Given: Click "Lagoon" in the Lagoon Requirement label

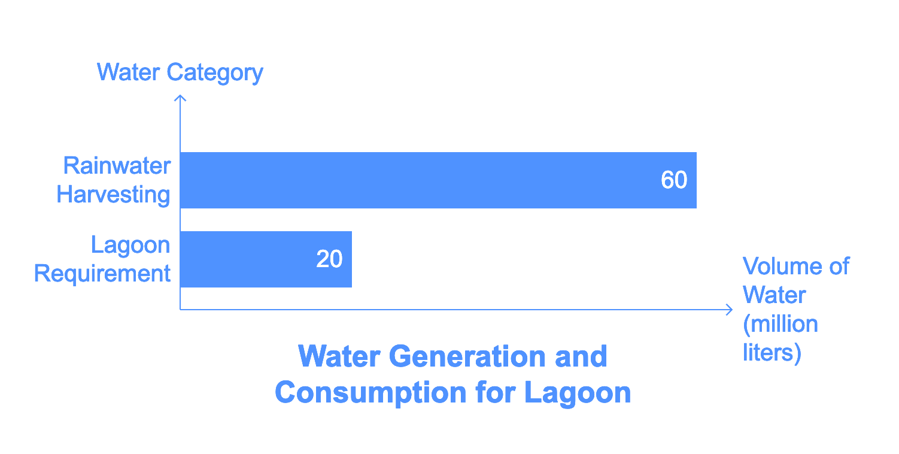Looking at the screenshot, I should click(x=130, y=245).
